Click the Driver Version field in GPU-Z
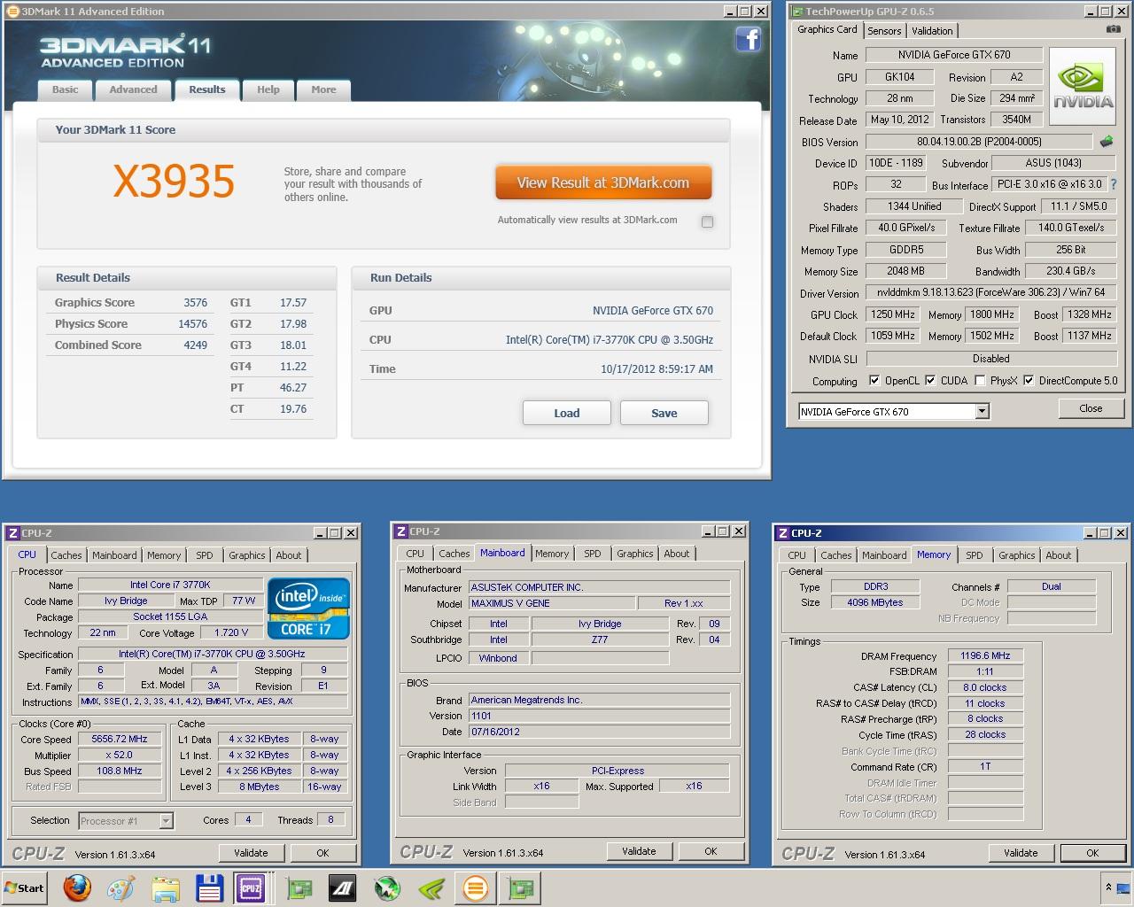This screenshot has width=1134, height=907. 991,292
